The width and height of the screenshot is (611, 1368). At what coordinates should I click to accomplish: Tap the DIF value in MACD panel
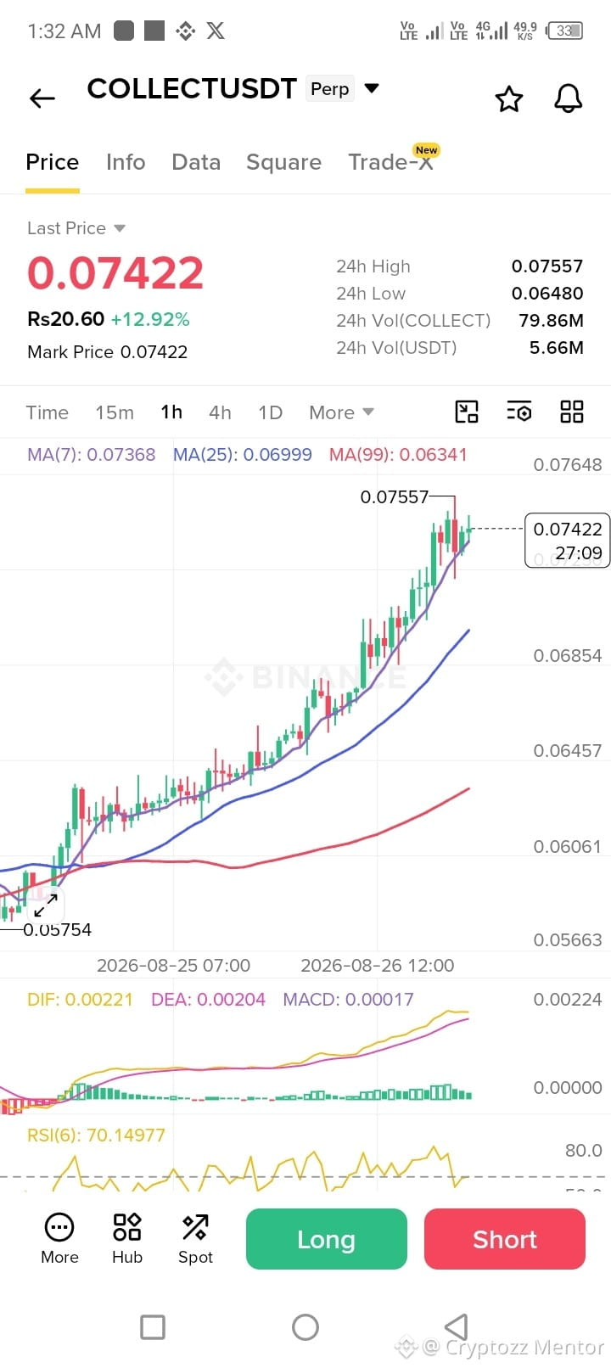click(80, 1000)
